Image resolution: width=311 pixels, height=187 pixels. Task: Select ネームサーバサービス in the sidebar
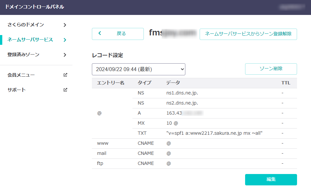coord(30,40)
